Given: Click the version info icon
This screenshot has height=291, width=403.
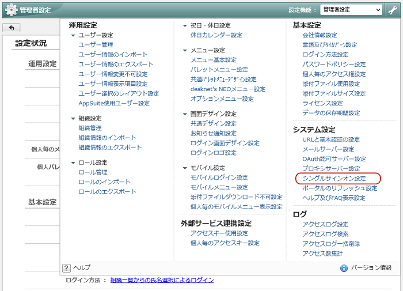Looking at the screenshot, I should tap(344, 268).
